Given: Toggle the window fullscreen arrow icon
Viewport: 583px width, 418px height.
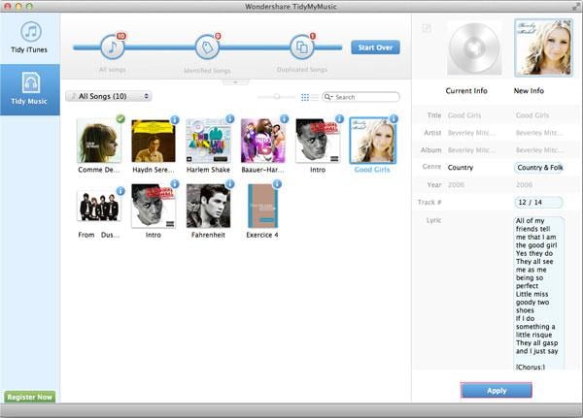Looking at the screenshot, I should tap(577, 6).
